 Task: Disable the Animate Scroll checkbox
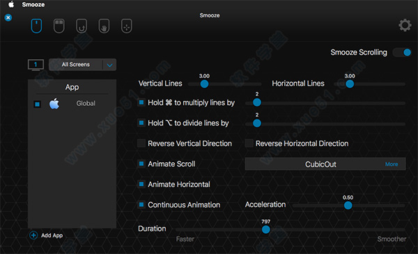tap(141, 164)
